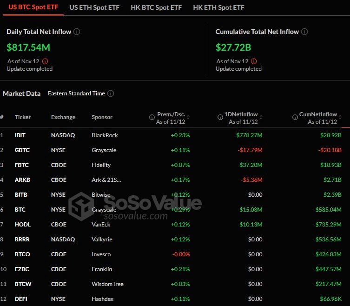Open the US BTC Spot ETF tab

click(x=33, y=7)
